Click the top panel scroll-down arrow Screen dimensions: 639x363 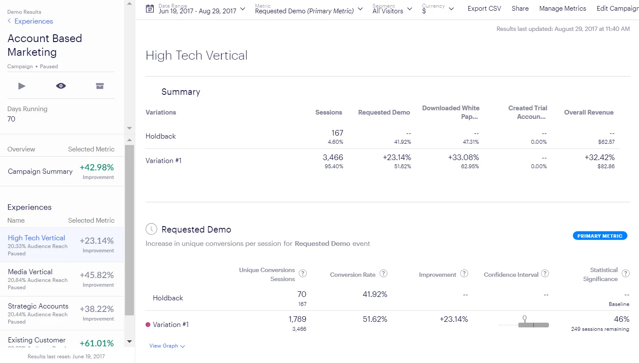[129, 128]
